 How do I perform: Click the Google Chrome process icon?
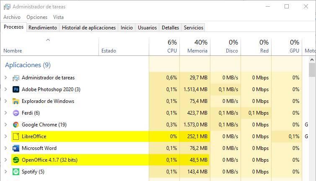16,125
